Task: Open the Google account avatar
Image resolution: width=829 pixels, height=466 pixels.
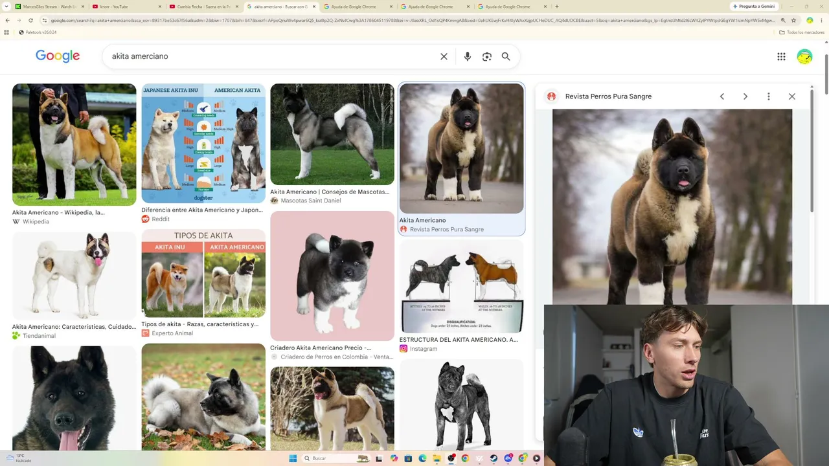Action: pyautogui.click(x=804, y=56)
